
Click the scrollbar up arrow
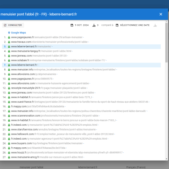tap(167, 21)
